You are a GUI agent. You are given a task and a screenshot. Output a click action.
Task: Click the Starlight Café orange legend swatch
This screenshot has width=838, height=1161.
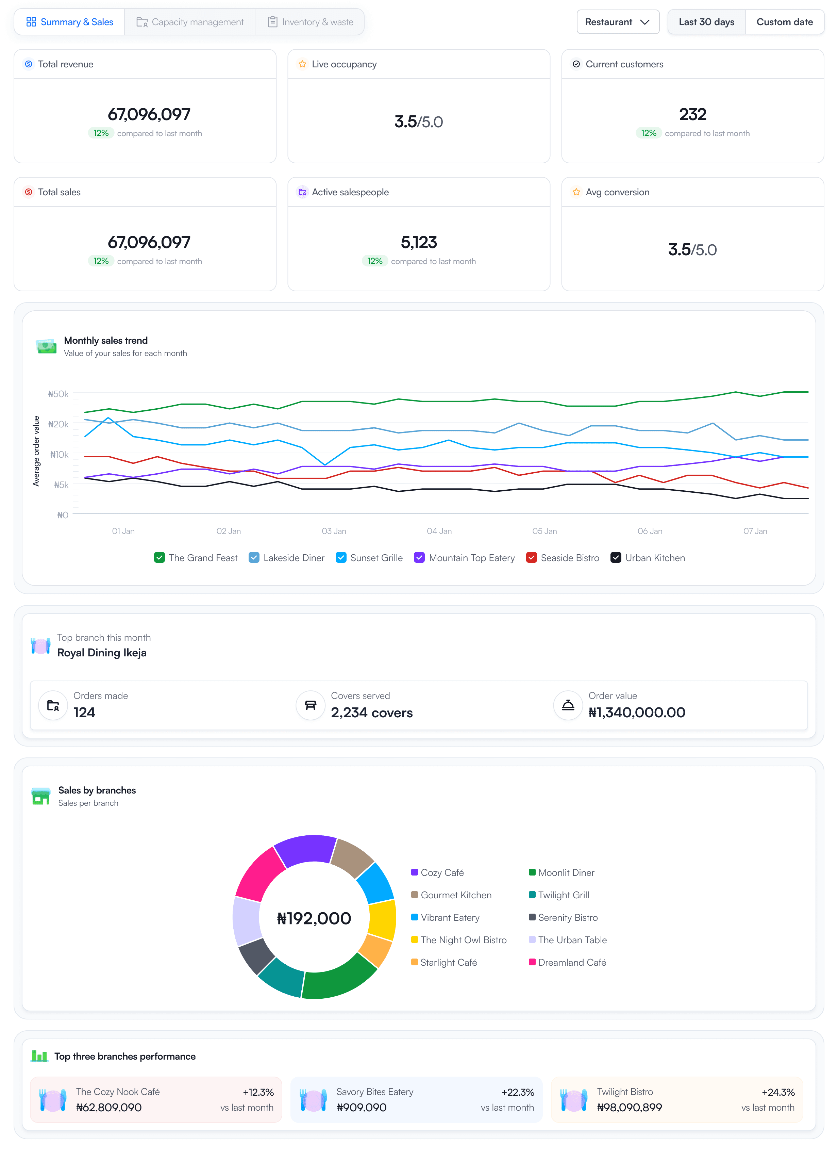click(414, 962)
